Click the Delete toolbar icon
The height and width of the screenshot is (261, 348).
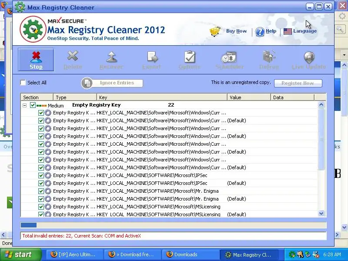click(x=73, y=56)
